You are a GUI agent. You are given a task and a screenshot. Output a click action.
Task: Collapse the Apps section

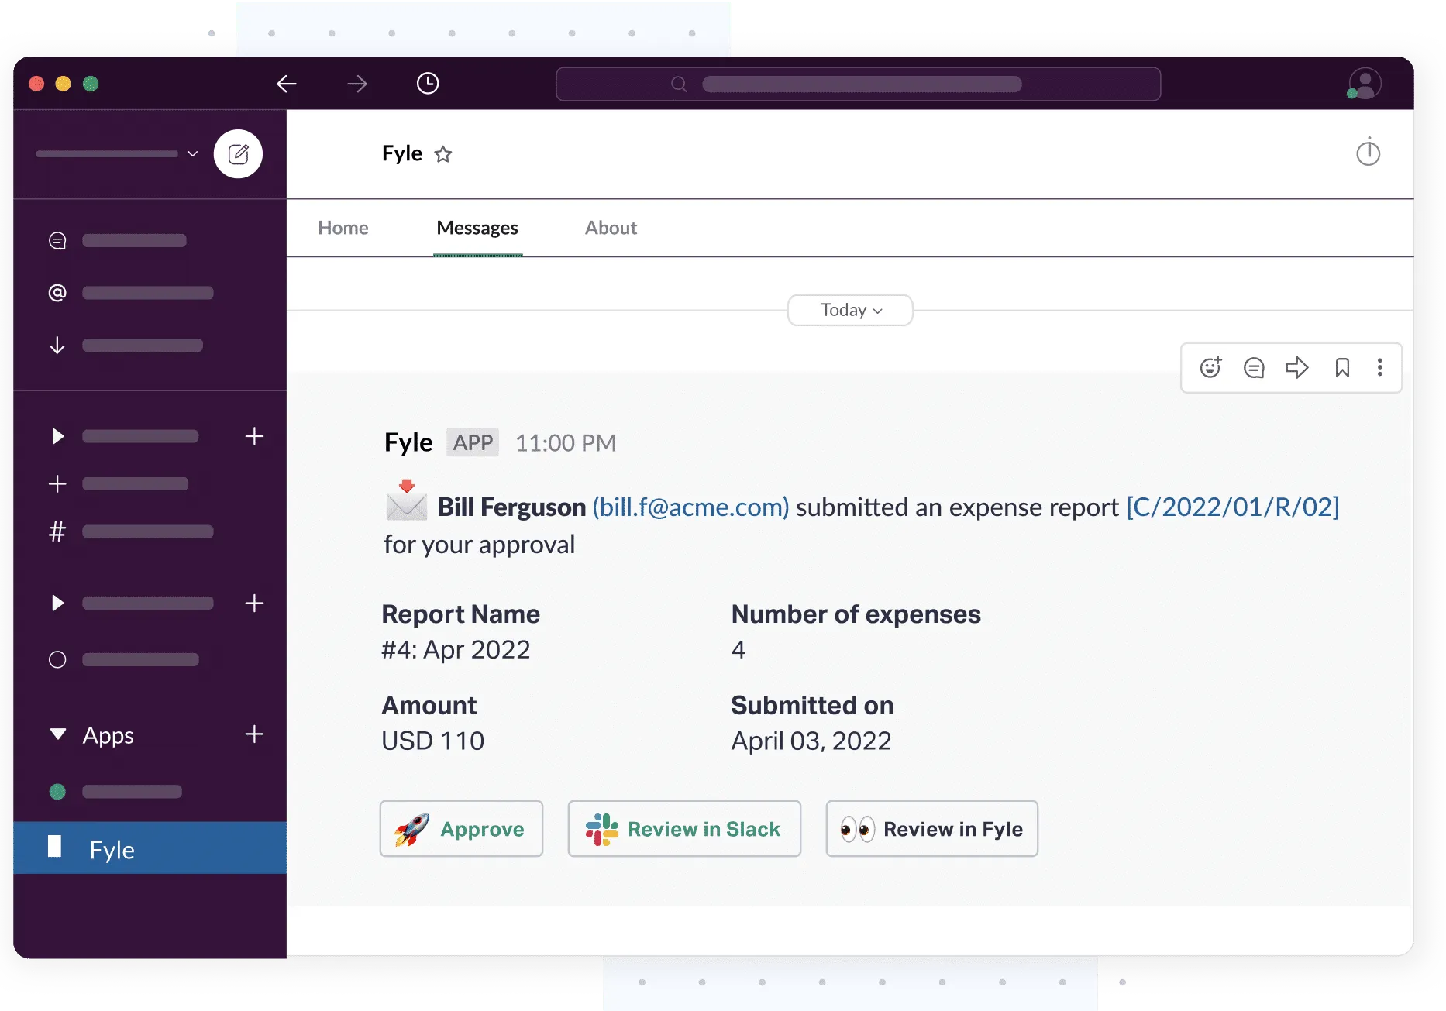(x=57, y=734)
